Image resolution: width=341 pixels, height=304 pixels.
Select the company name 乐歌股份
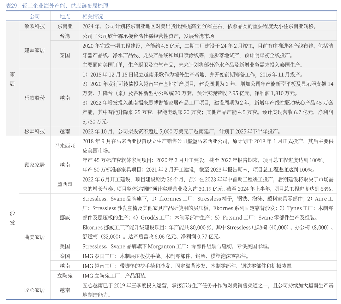35,98
